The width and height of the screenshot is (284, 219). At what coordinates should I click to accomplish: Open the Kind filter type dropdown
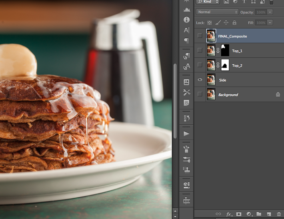[208, 2]
